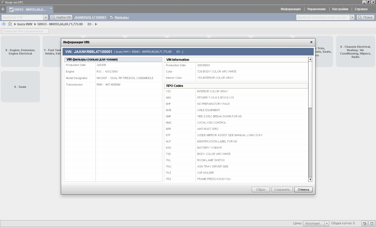Click the arrow after 03 - in breadcrumb
The width and height of the screenshot is (376, 228).
pyautogui.click(x=96, y=24)
